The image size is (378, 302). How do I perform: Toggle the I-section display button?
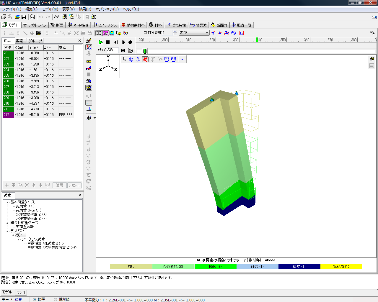(99, 33)
